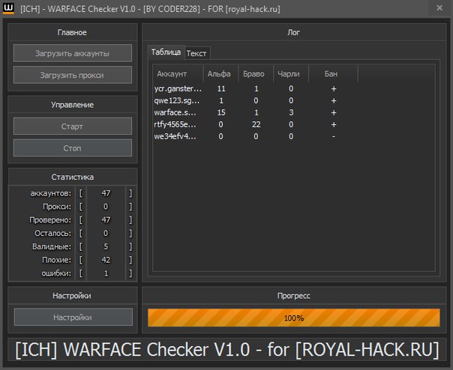Click the Плохие count value 42

106,260
